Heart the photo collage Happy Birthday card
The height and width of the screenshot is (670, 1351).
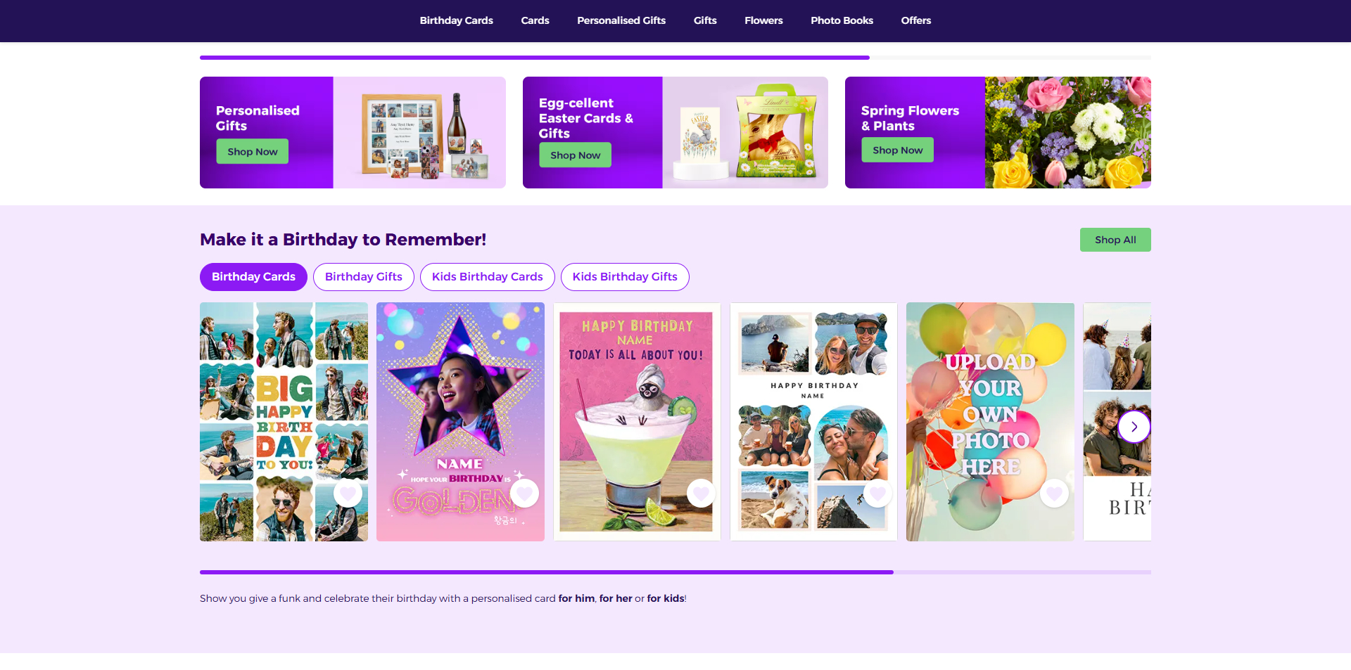(x=878, y=494)
